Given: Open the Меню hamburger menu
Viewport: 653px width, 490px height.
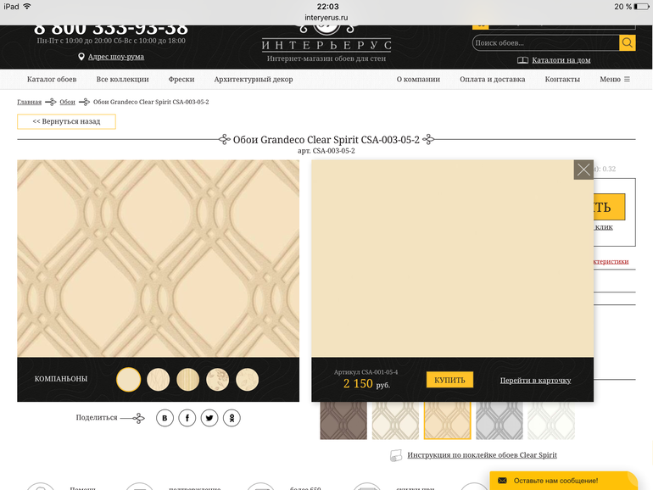Looking at the screenshot, I should 615,80.
